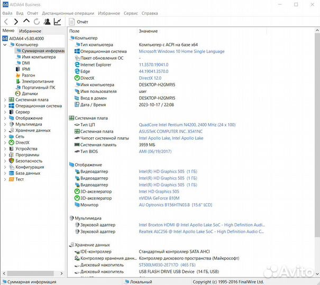Open QuadCore Intel Pentium N4200 link
320x285 pixels.
pyautogui.click(x=187, y=125)
